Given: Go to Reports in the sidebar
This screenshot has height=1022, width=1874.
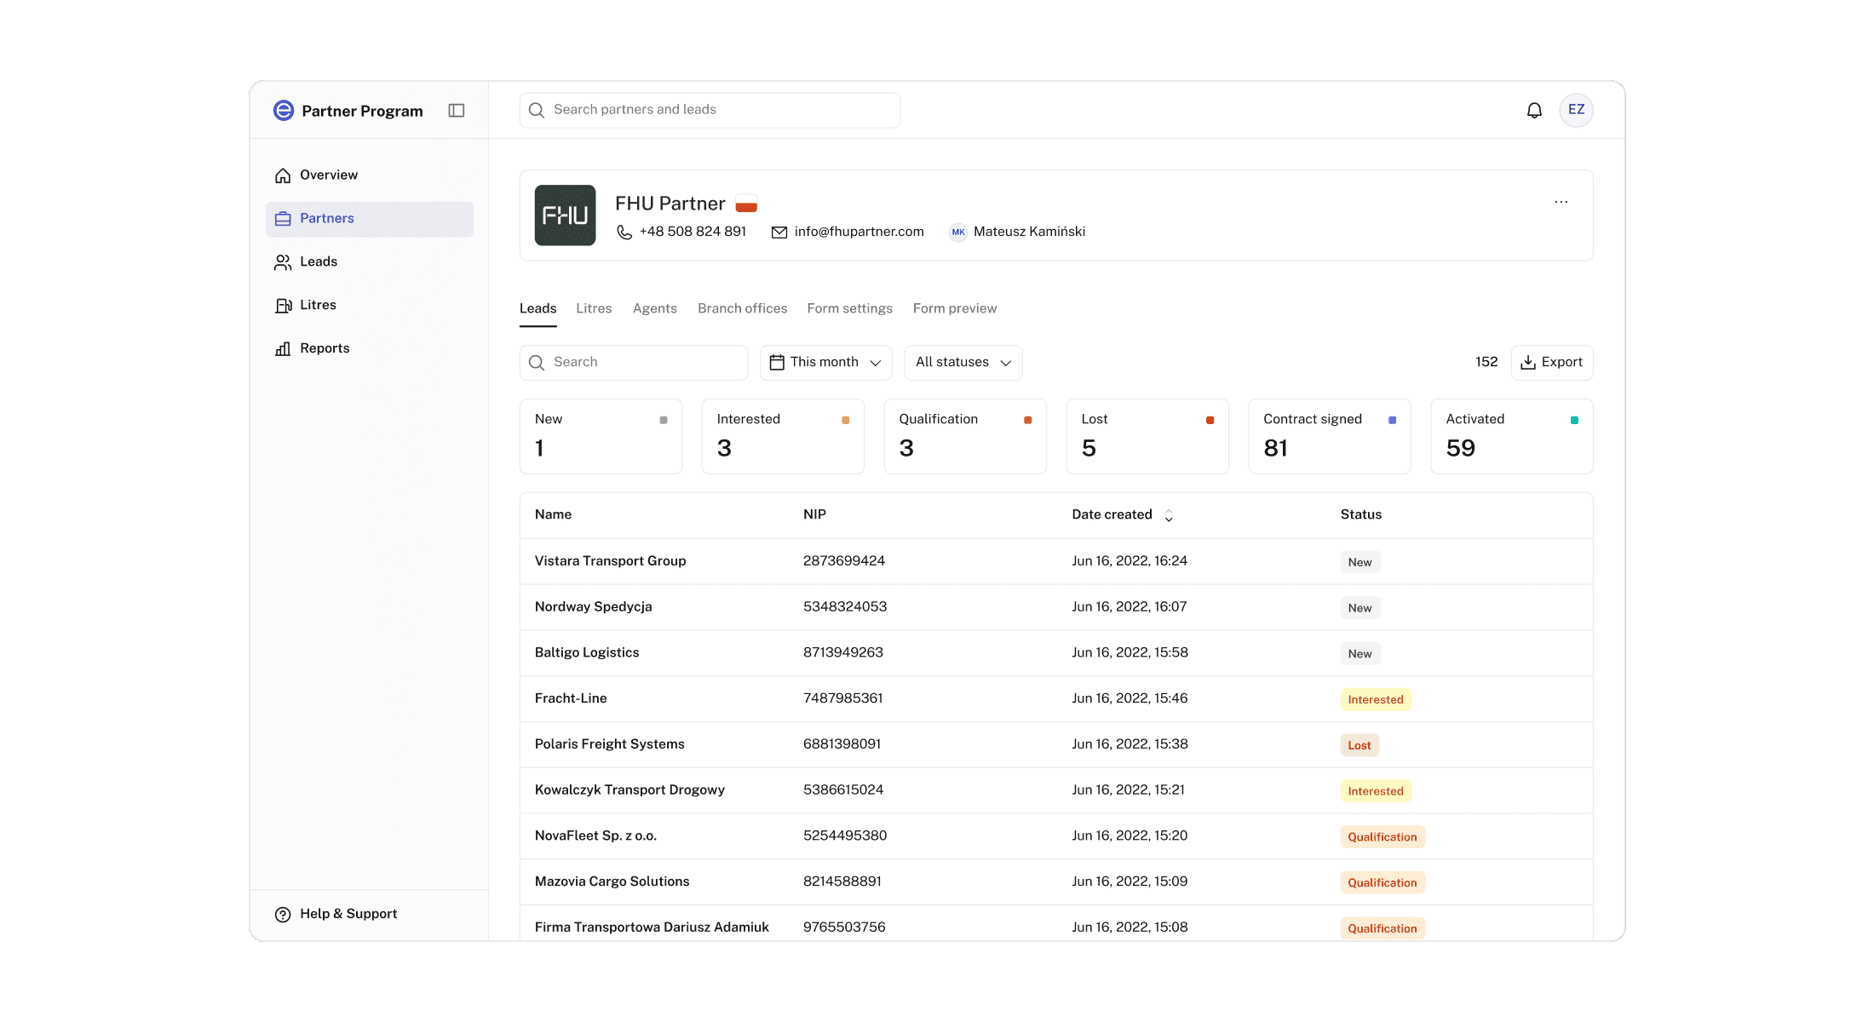Looking at the screenshot, I should pos(325,348).
